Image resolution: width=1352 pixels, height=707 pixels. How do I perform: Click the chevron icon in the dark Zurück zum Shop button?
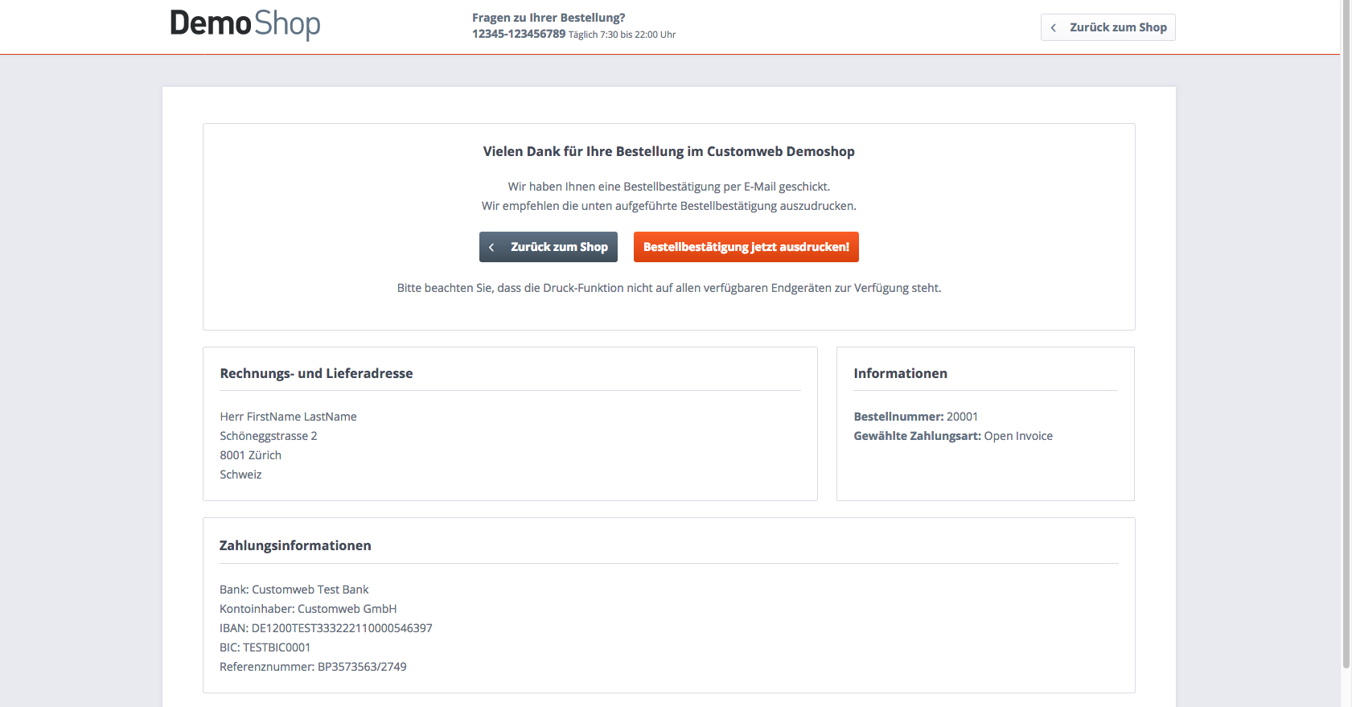[491, 248]
